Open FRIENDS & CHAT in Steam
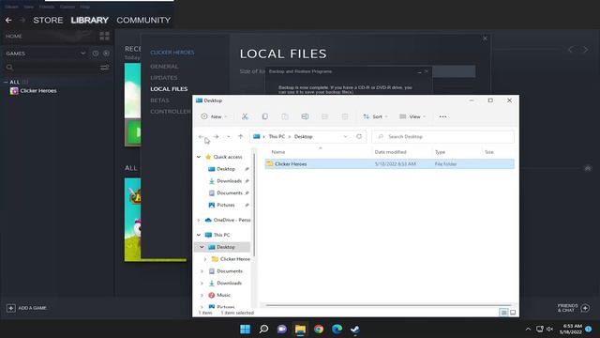600x338 pixels. 573,308
